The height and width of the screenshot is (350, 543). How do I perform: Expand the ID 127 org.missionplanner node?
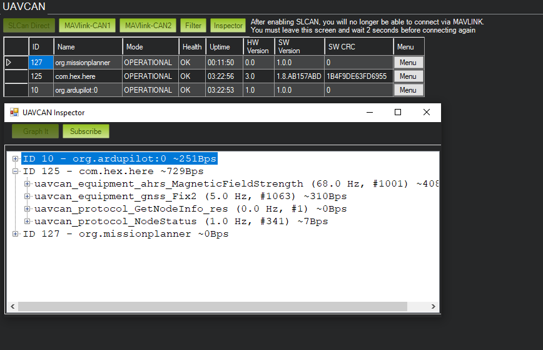pos(16,234)
